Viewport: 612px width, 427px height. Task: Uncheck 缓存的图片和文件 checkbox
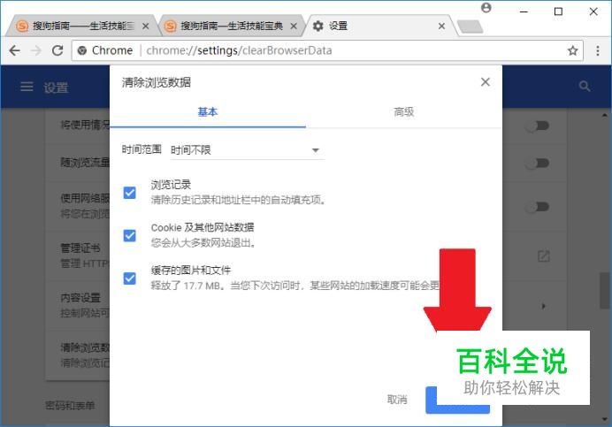coord(130,278)
